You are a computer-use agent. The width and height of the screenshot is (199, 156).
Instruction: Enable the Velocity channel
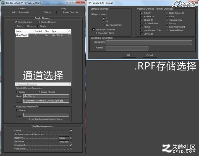click(x=167, y=23)
